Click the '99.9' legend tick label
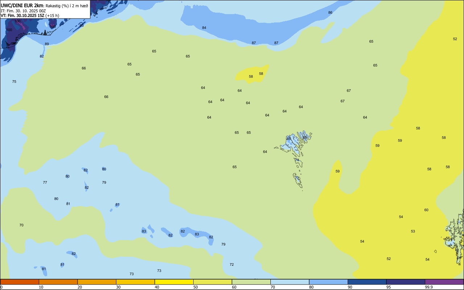 429,287
